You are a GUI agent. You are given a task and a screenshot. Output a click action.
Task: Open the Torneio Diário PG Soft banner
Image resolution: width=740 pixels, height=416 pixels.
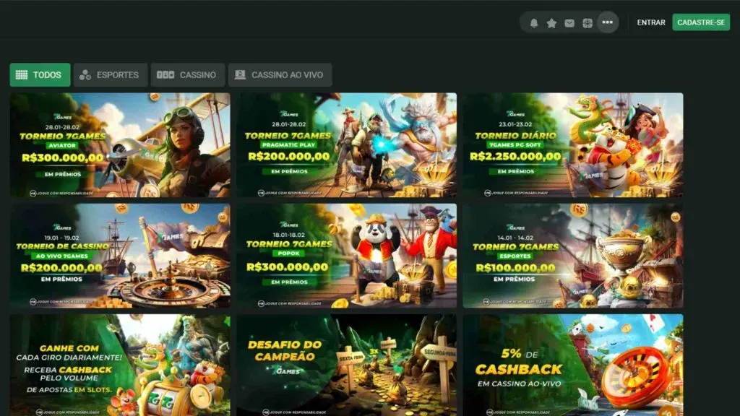tap(572, 144)
